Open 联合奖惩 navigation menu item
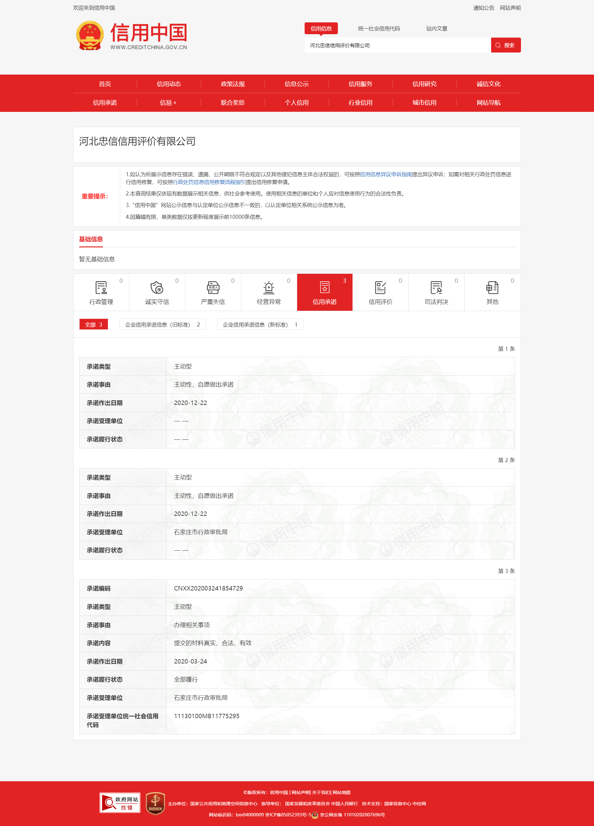Image resolution: width=594 pixels, height=826 pixels. [x=233, y=103]
